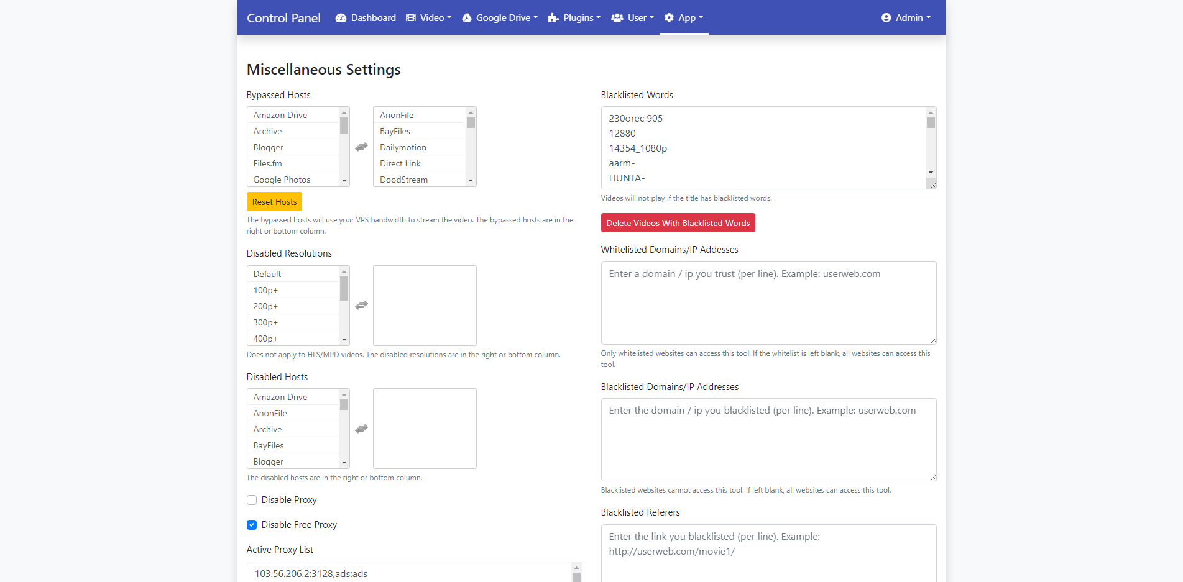Viewport: 1183px width, 582px height.
Task: Click the Whitelisted Domains/IP textarea
Action: 768,303
